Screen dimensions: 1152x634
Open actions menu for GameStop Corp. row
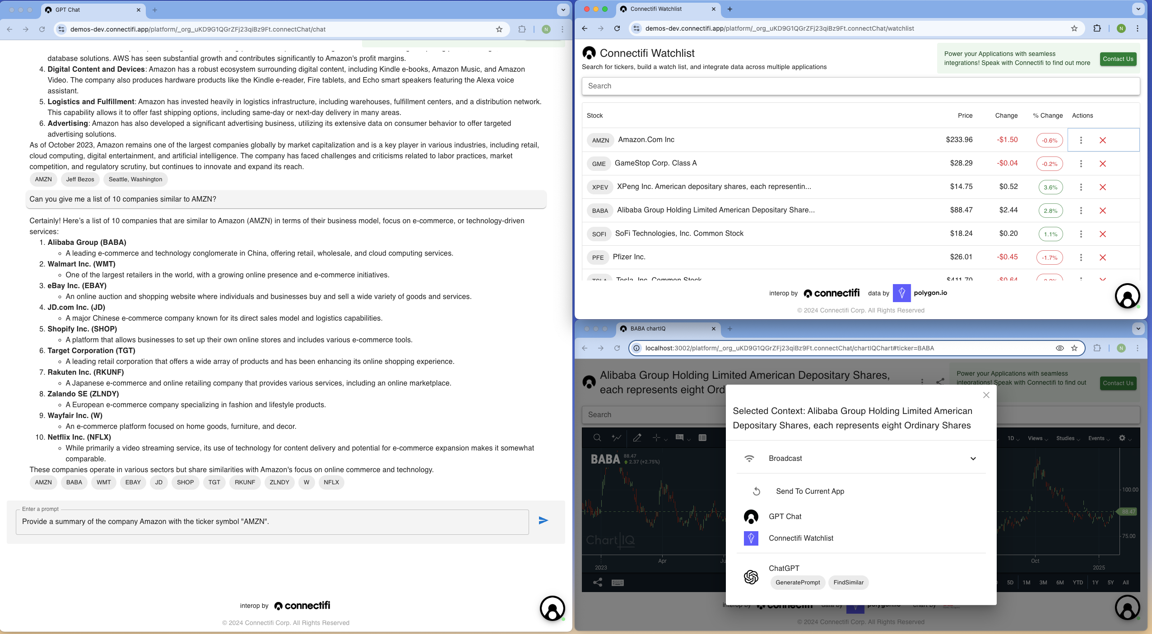click(1081, 164)
